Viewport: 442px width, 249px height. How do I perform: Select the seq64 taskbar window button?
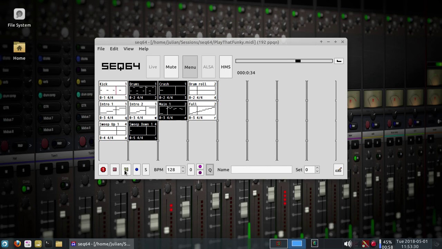pos(101,244)
